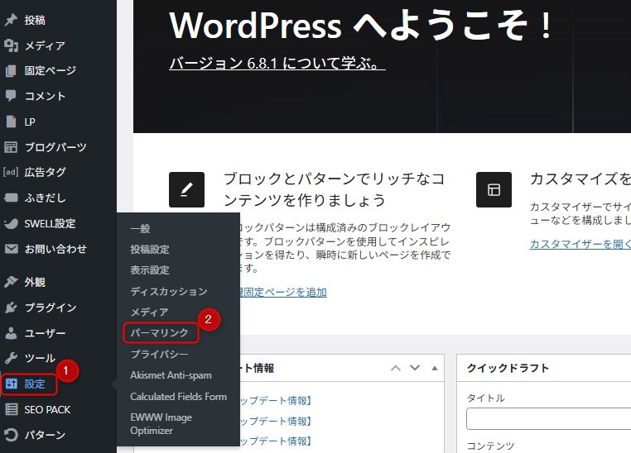Open バージョン 6.8.1 について学ぶ link
This screenshot has height=453, width=631.
point(277,64)
